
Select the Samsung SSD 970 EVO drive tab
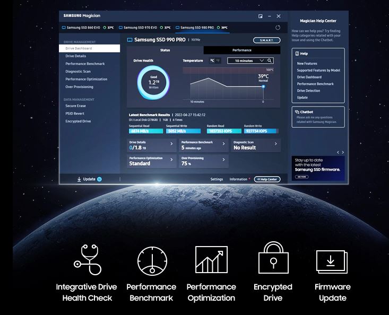145,28
